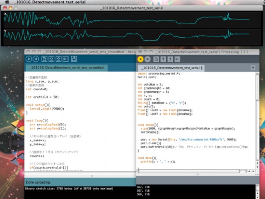Save the sketch with Arduino Save icon
The height and width of the screenshot is (199, 265).
click(x=59, y=59)
